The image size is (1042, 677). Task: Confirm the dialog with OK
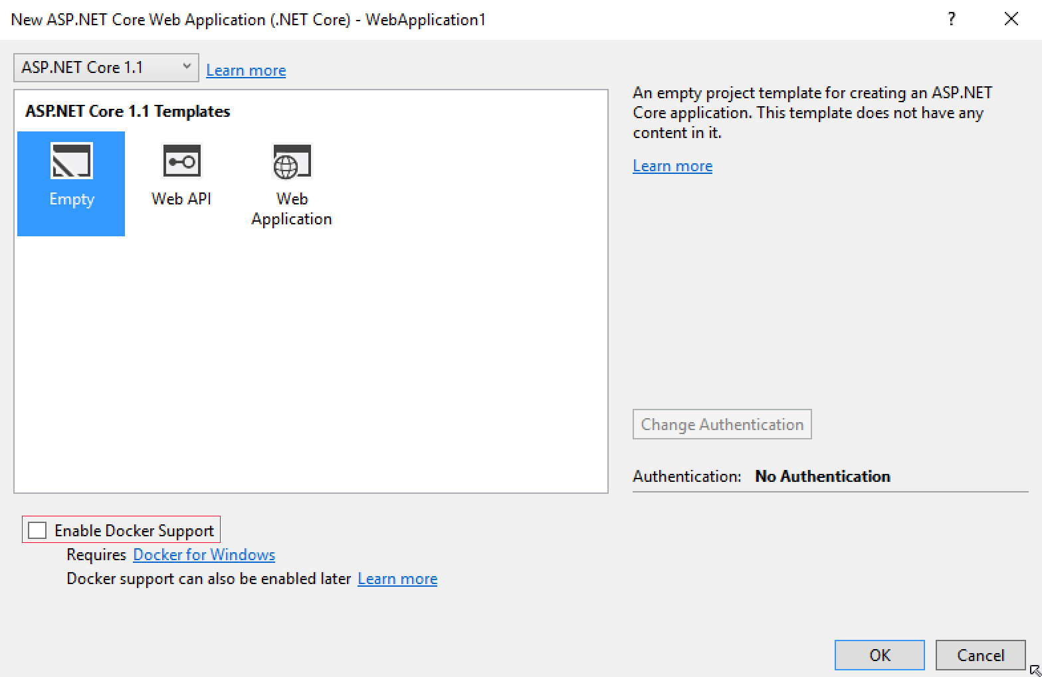click(879, 655)
